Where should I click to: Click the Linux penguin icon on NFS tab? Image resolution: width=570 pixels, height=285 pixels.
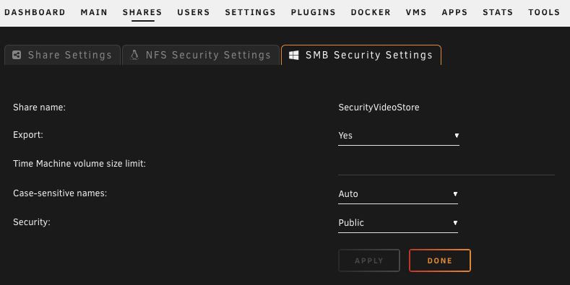click(x=134, y=55)
